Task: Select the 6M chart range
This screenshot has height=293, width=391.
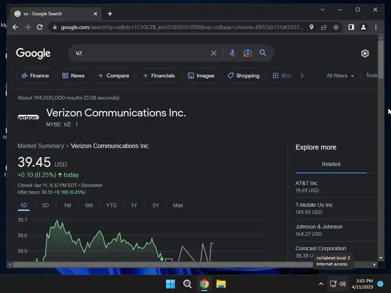Action: (x=89, y=205)
